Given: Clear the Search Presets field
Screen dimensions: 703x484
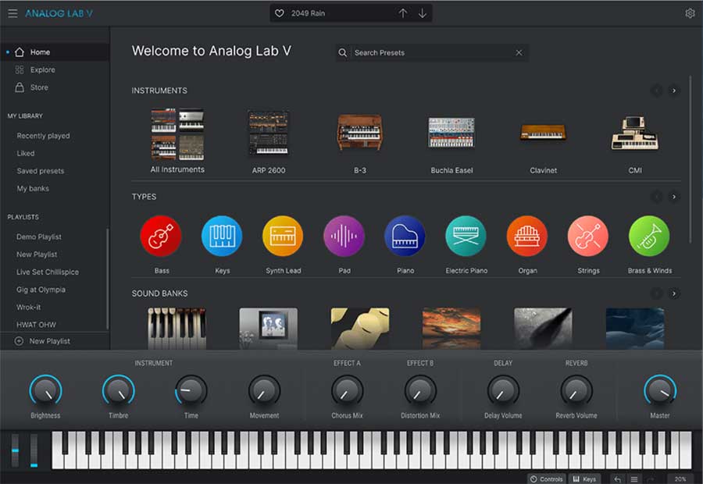Looking at the screenshot, I should [519, 53].
